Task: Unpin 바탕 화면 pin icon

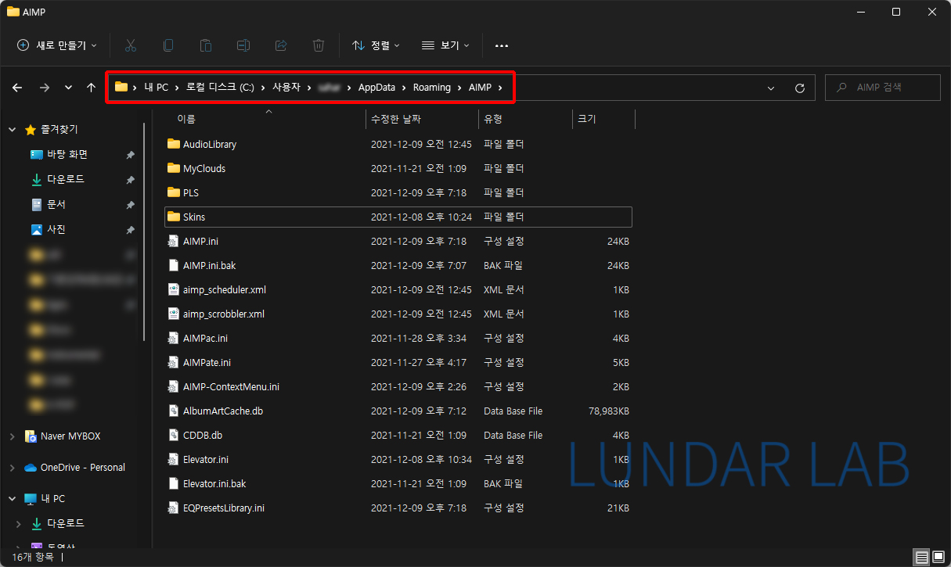Action: point(130,155)
